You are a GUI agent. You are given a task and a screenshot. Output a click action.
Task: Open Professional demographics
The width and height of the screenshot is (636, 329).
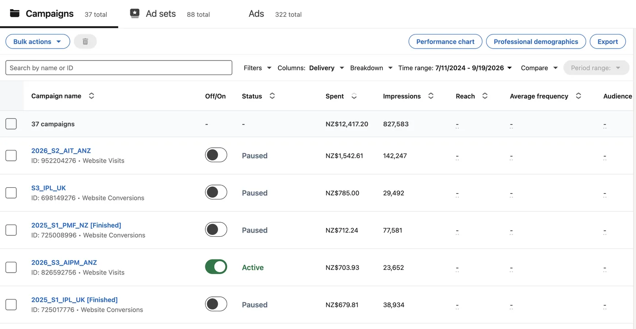coord(536,42)
